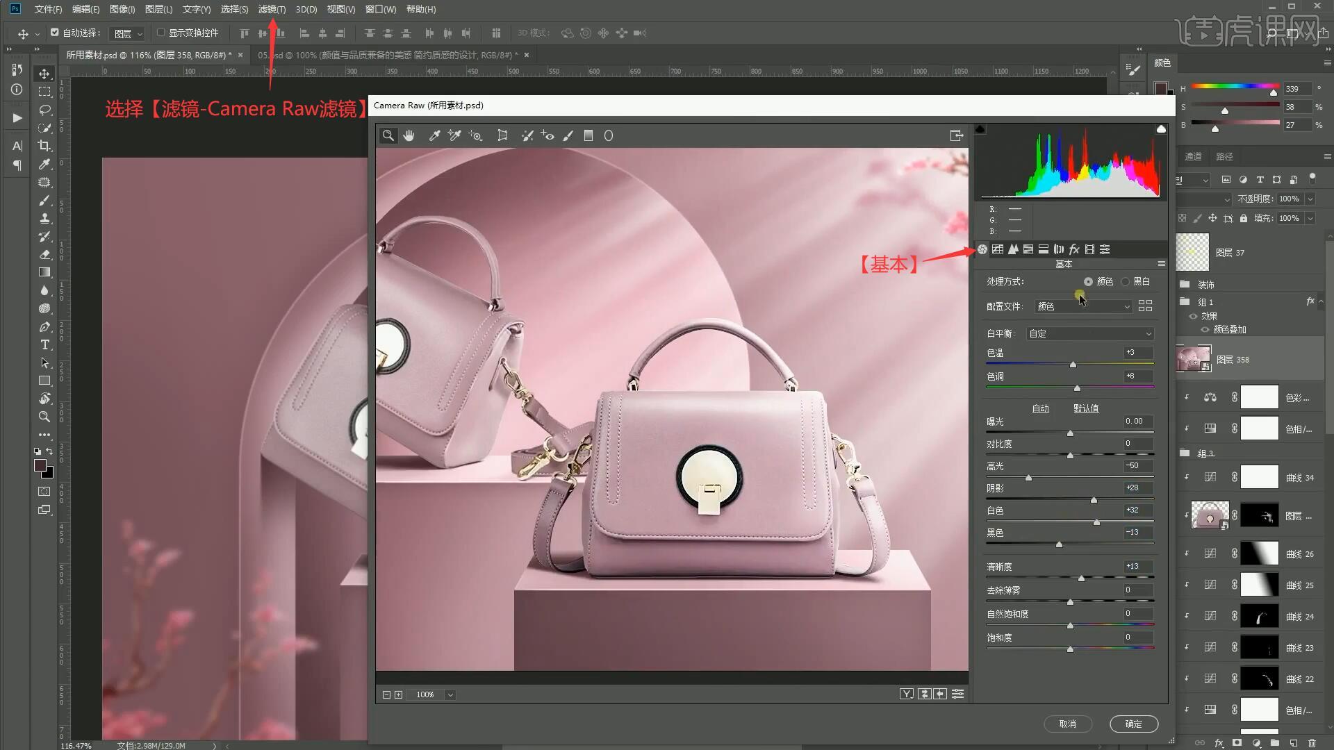Open the 白平衡 dropdown
Screen dimensions: 1334x750
[1089, 334]
